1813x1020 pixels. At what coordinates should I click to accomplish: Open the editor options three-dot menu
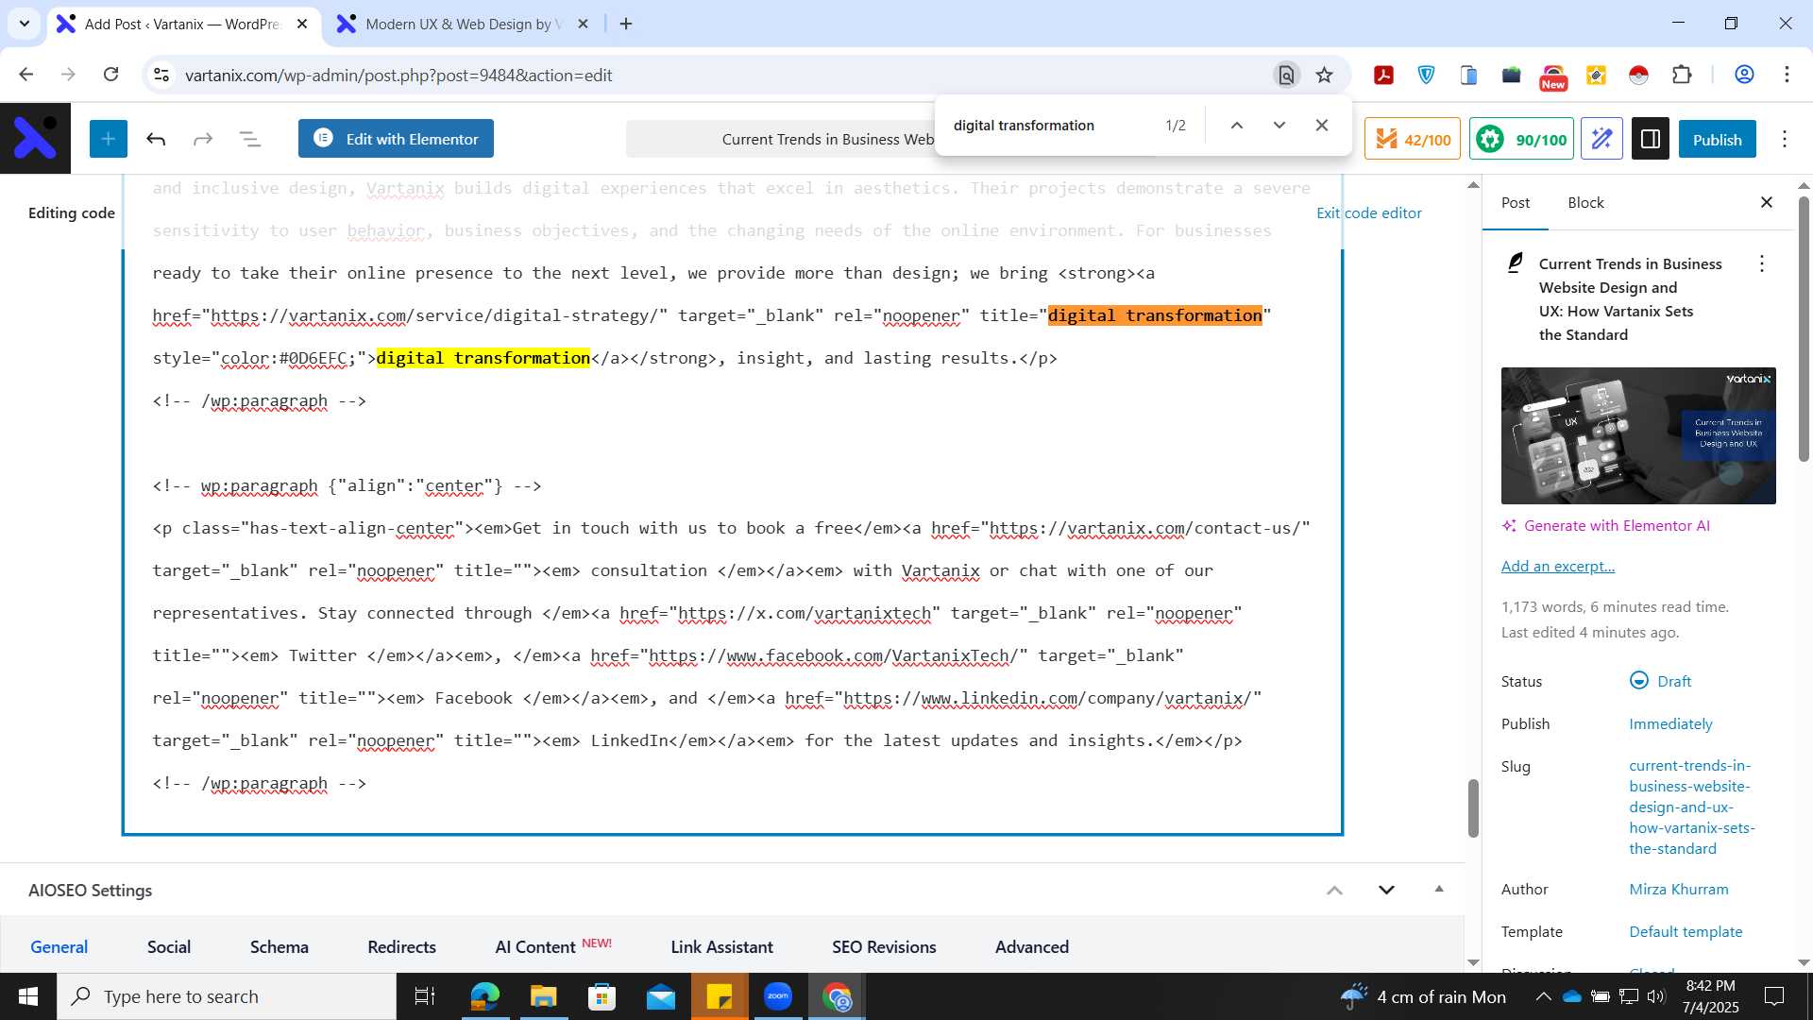1785,139
